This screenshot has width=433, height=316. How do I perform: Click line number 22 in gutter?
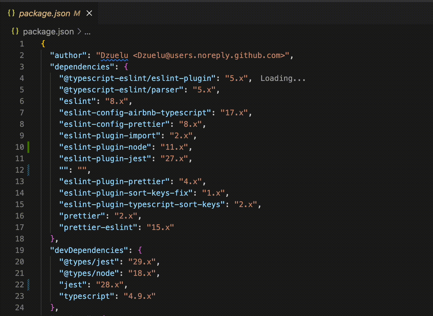(19, 285)
